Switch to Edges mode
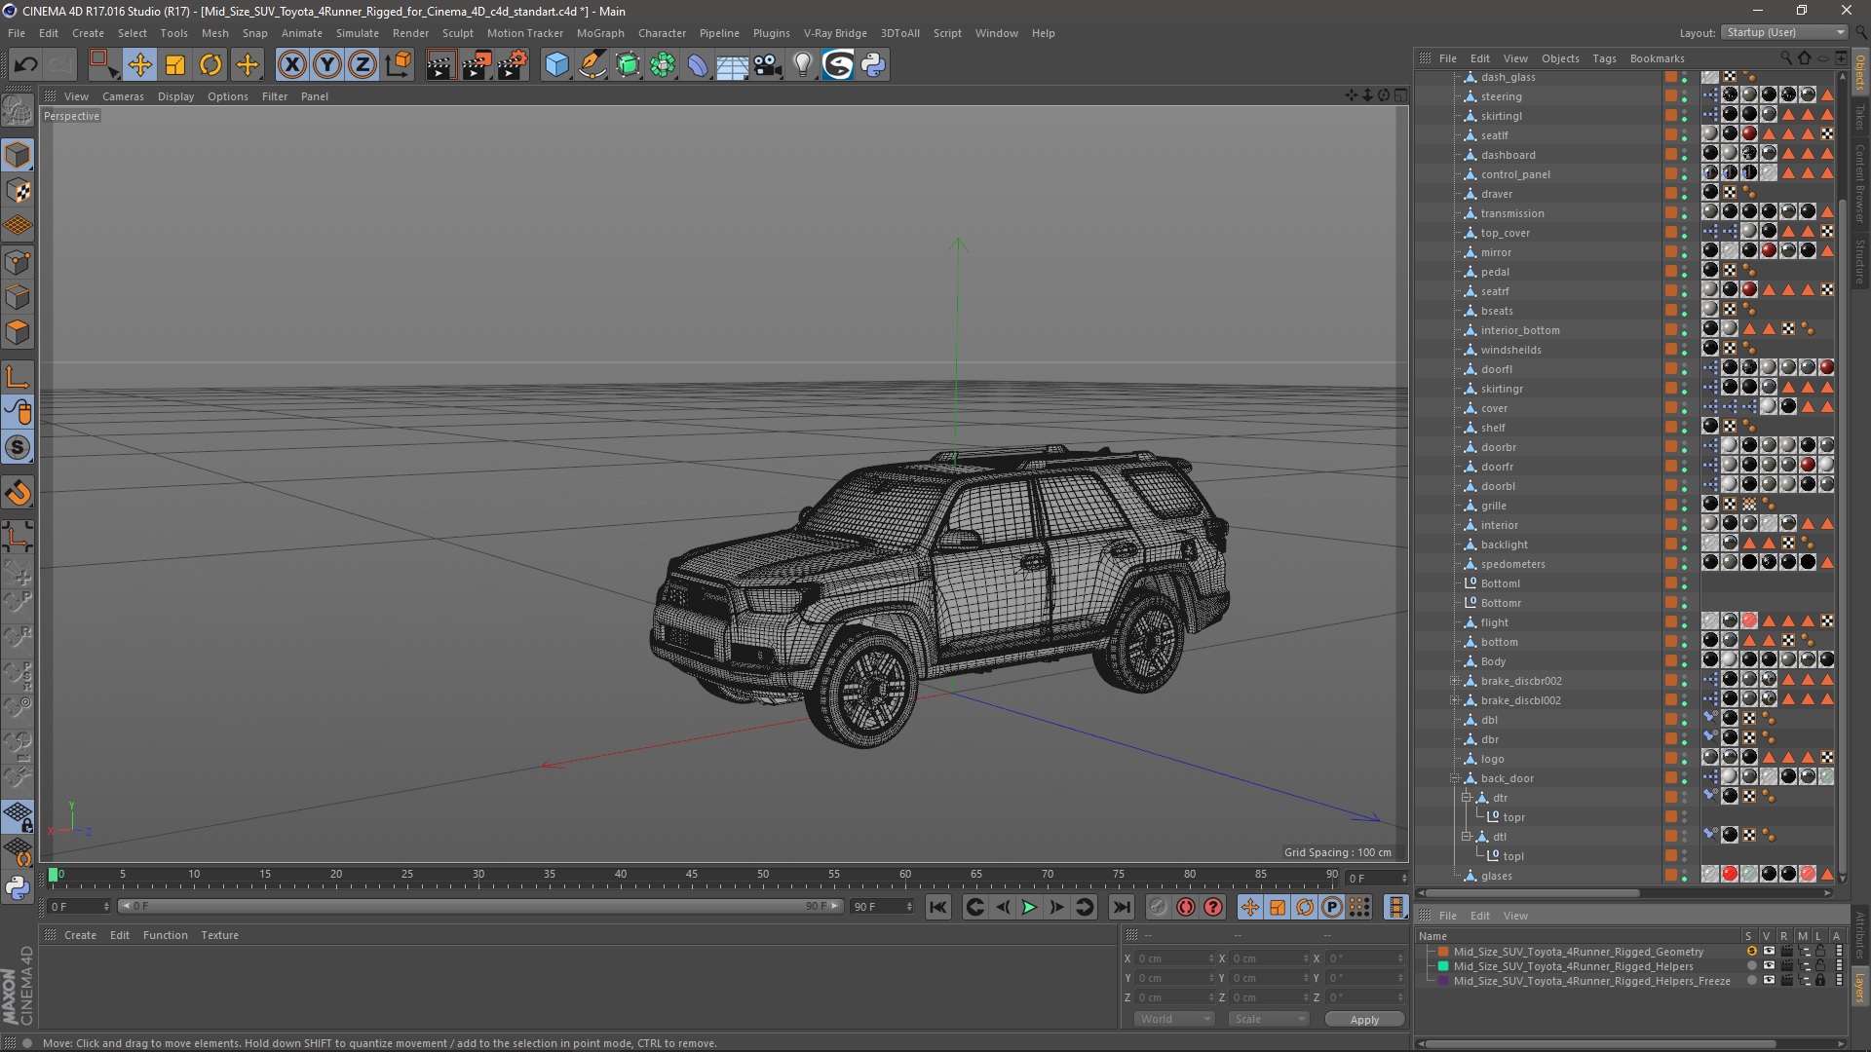1871x1052 pixels. [x=18, y=297]
